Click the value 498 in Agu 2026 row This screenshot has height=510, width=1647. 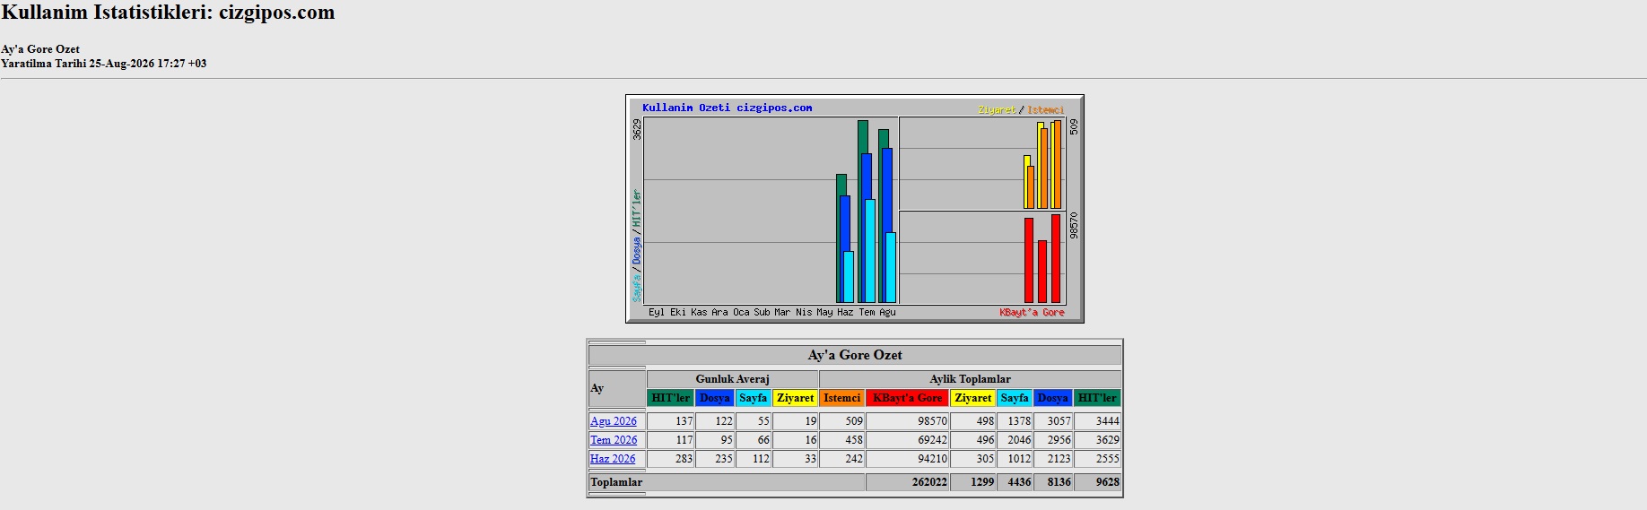tap(985, 420)
